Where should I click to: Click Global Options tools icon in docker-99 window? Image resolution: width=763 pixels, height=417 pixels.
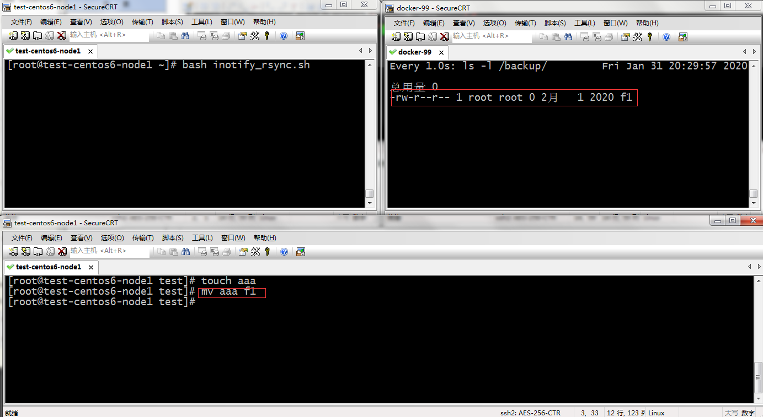click(638, 37)
